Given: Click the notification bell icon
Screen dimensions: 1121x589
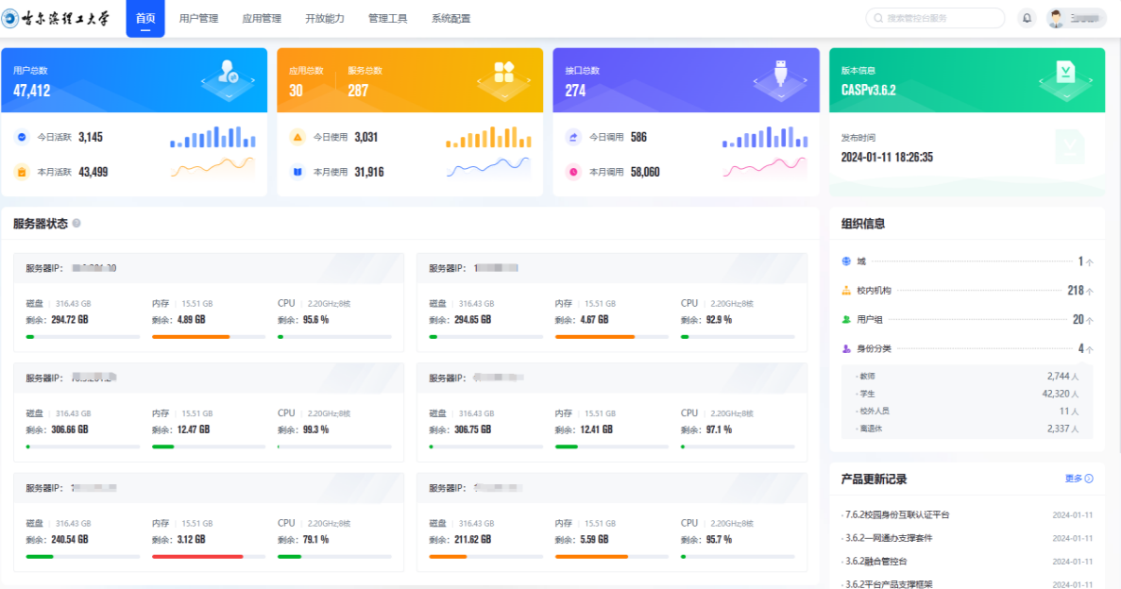Looking at the screenshot, I should tap(1027, 18).
